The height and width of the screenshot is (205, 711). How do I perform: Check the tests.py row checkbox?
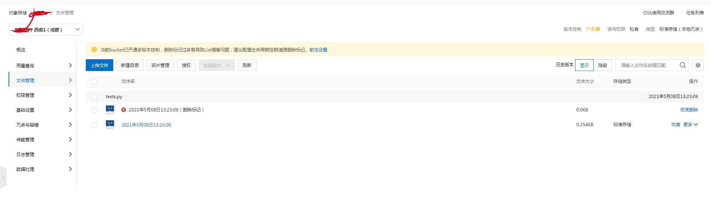pos(94,97)
